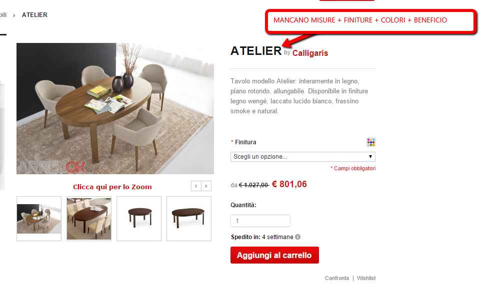Screen dimensions: 500x293
Task: Select the fourth thumbnail of extended oval table
Action: (189, 219)
